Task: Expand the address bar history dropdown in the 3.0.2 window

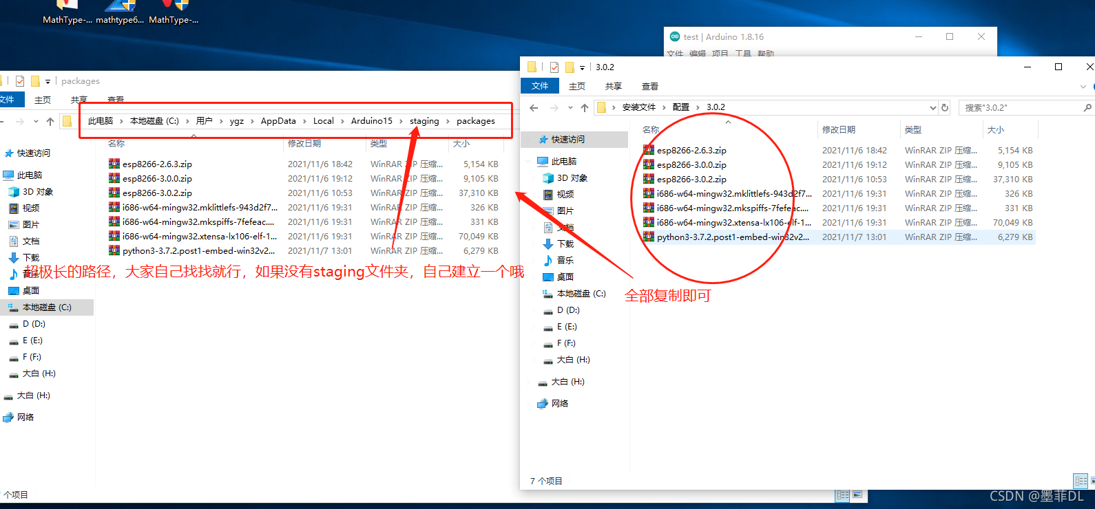Action: point(933,107)
